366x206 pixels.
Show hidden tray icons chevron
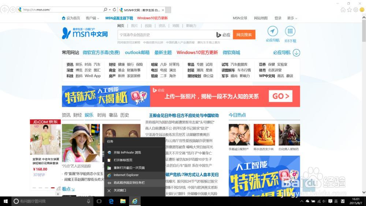[x=302, y=201]
